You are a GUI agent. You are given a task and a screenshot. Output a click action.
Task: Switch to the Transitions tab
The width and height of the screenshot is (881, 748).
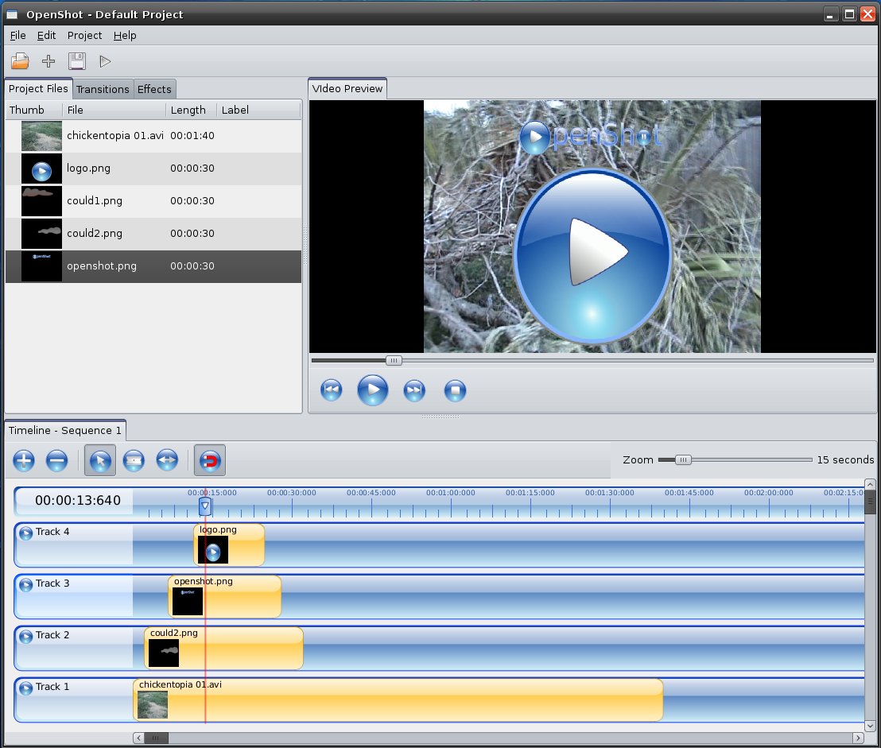[103, 88]
